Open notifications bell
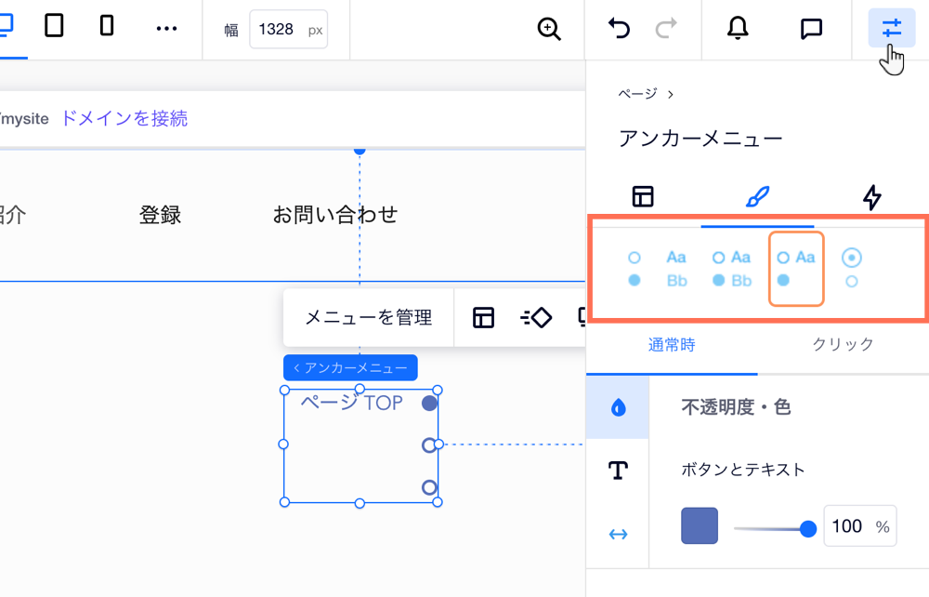 (x=738, y=28)
